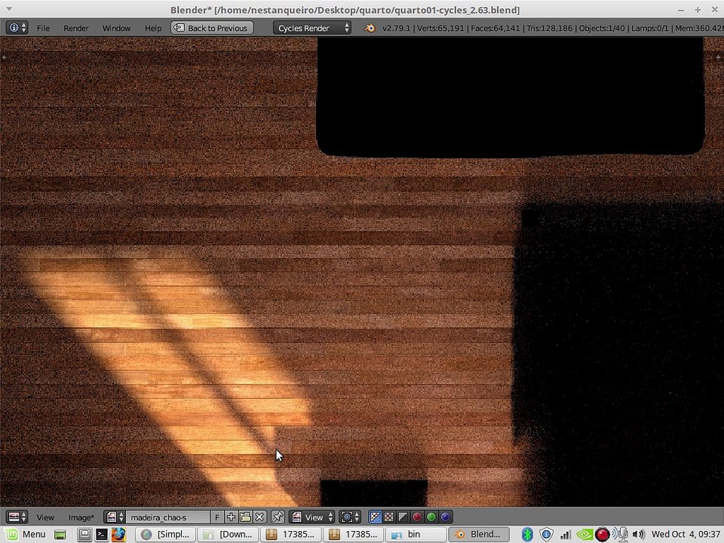Open the network signal tray icon

click(565, 535)
